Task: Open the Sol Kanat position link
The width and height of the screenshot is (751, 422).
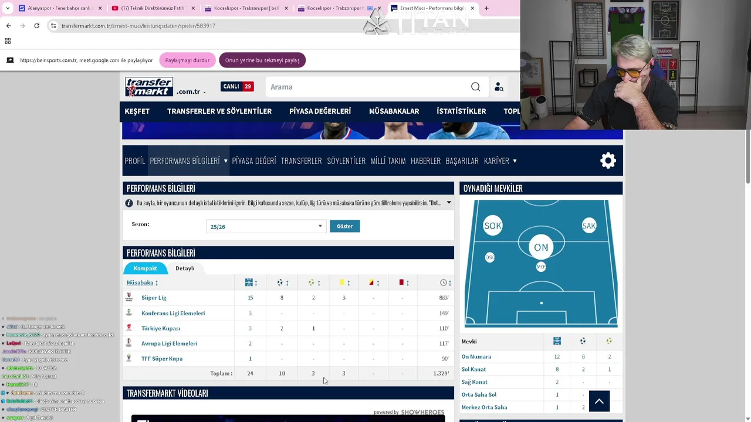Action: (473, 369)
